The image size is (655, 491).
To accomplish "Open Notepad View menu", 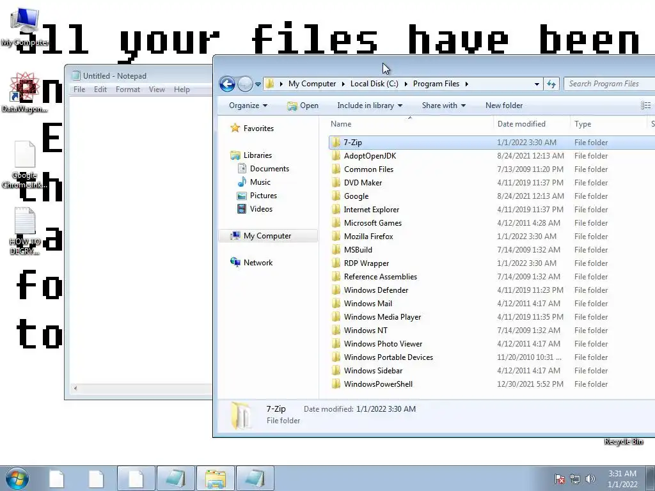I will pos(157,90).
